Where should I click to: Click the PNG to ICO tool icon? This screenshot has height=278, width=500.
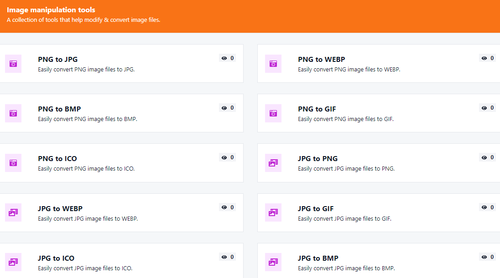coord(13,163)
